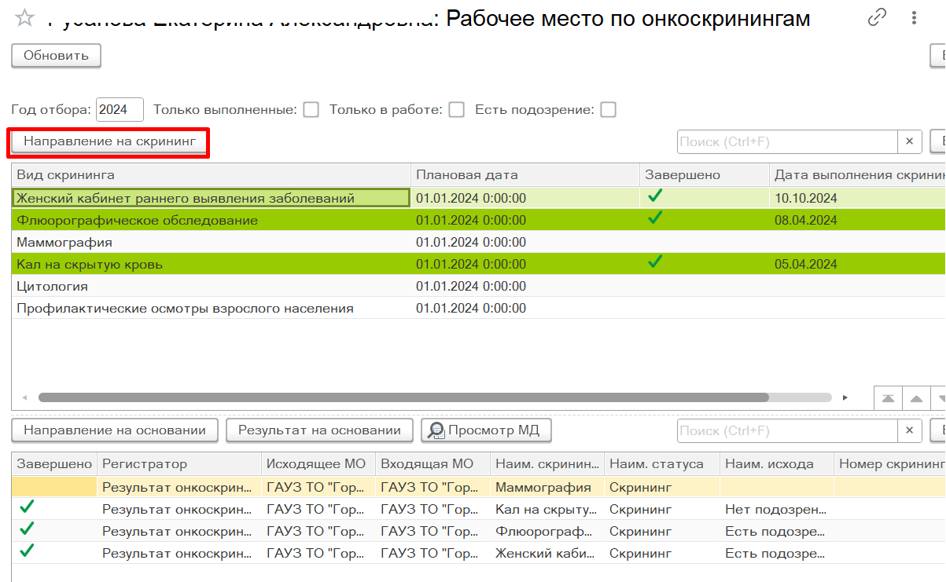
Task: Click the move-to-top arrow icon
Action: point(888,398)
